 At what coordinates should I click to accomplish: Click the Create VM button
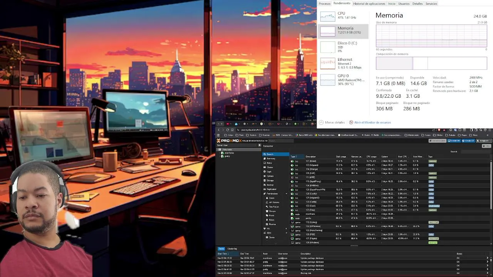pyautogui.click(x=454, y=141)
